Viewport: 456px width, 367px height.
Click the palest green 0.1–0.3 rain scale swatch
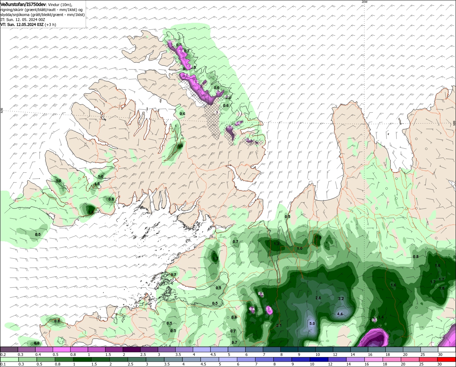click(9, 360)
